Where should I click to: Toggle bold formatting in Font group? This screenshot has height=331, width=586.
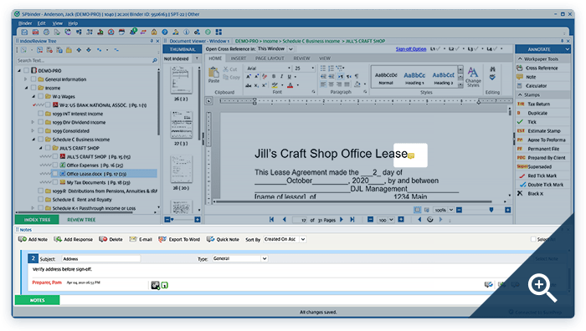coord(274,77)
